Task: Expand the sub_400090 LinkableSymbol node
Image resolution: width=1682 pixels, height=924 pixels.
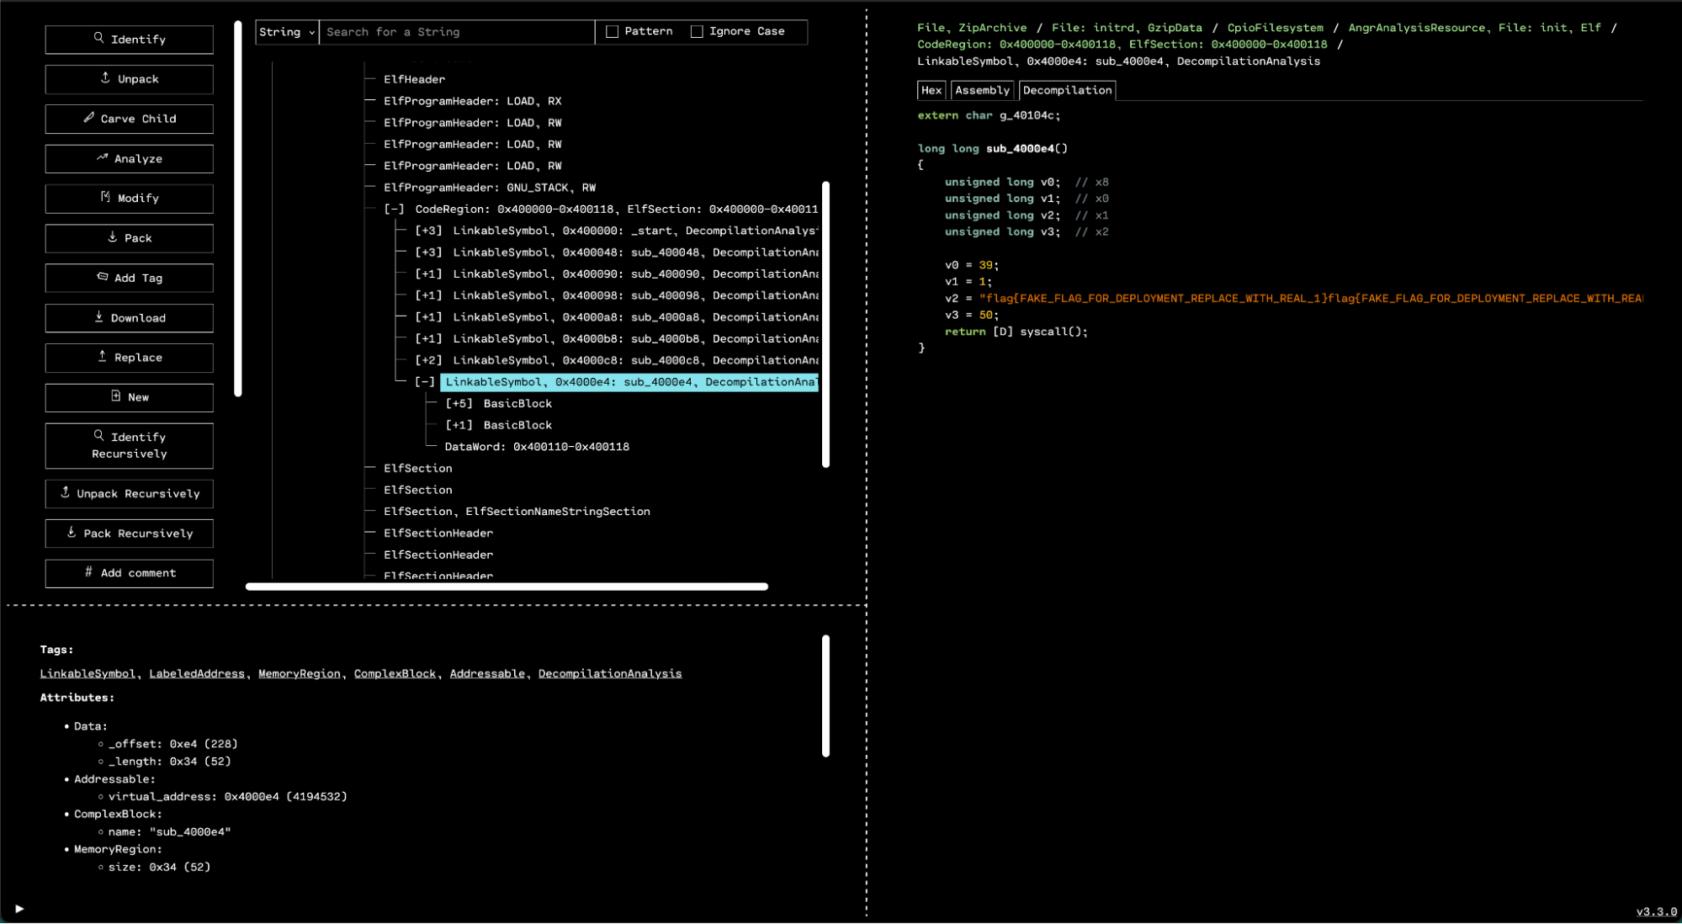Action: coord(428,274)
